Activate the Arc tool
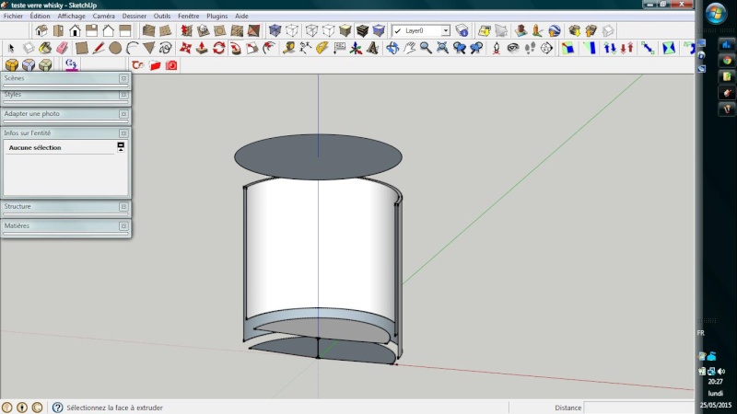 [x=132, y=48]
